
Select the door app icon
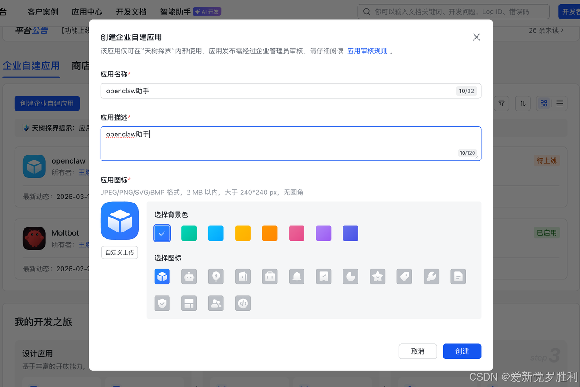(243, 276)
